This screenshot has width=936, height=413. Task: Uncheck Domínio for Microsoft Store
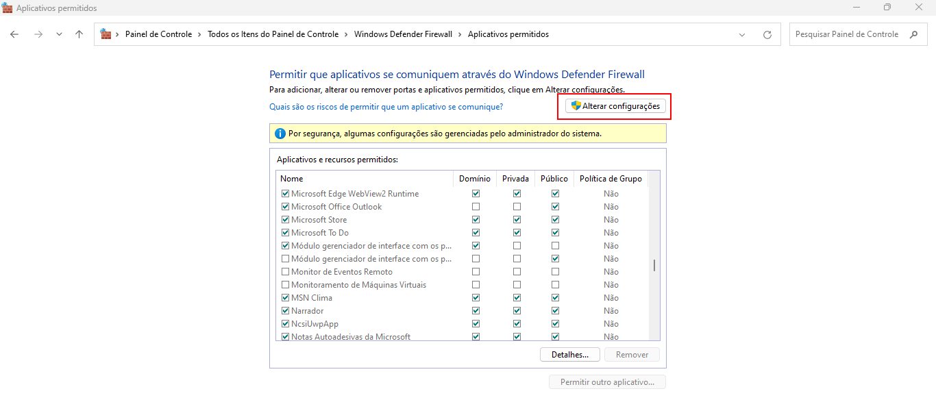click(x=476, y=220)
